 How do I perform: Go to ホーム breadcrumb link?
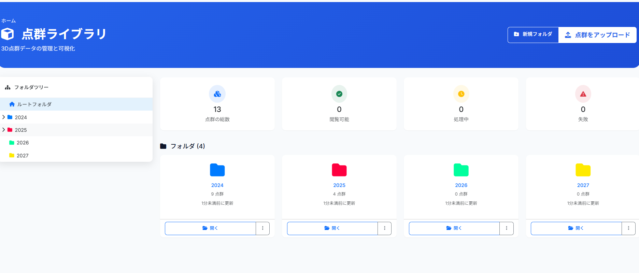9,21
